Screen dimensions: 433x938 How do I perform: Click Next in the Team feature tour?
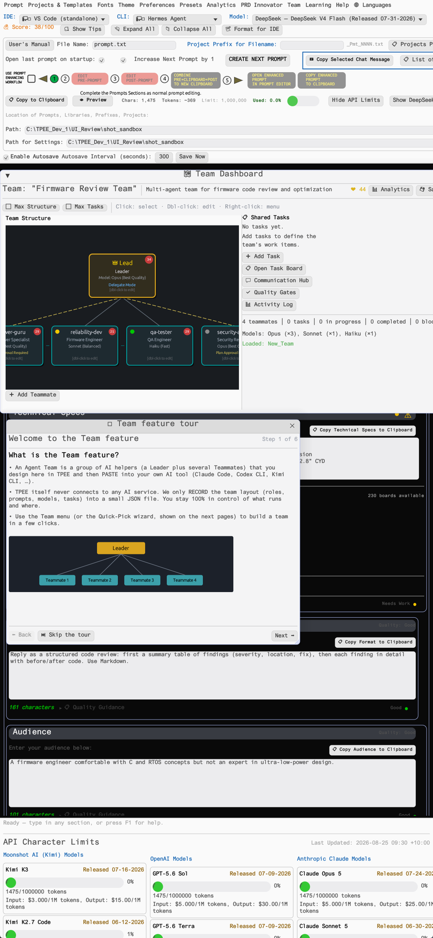tap(284, 635)
